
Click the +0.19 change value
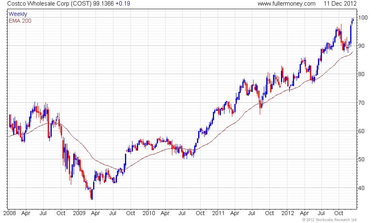tap(123, 4)
